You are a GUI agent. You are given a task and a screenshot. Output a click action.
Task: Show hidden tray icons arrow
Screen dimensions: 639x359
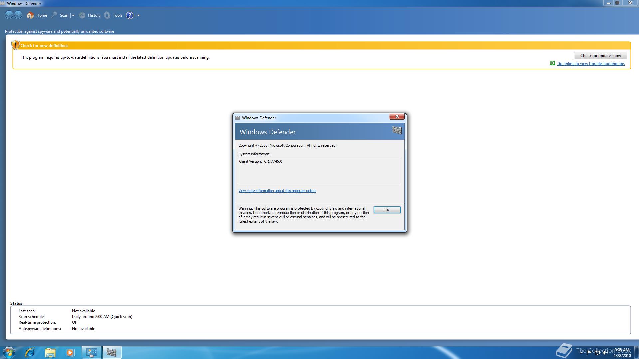(581, 353)
